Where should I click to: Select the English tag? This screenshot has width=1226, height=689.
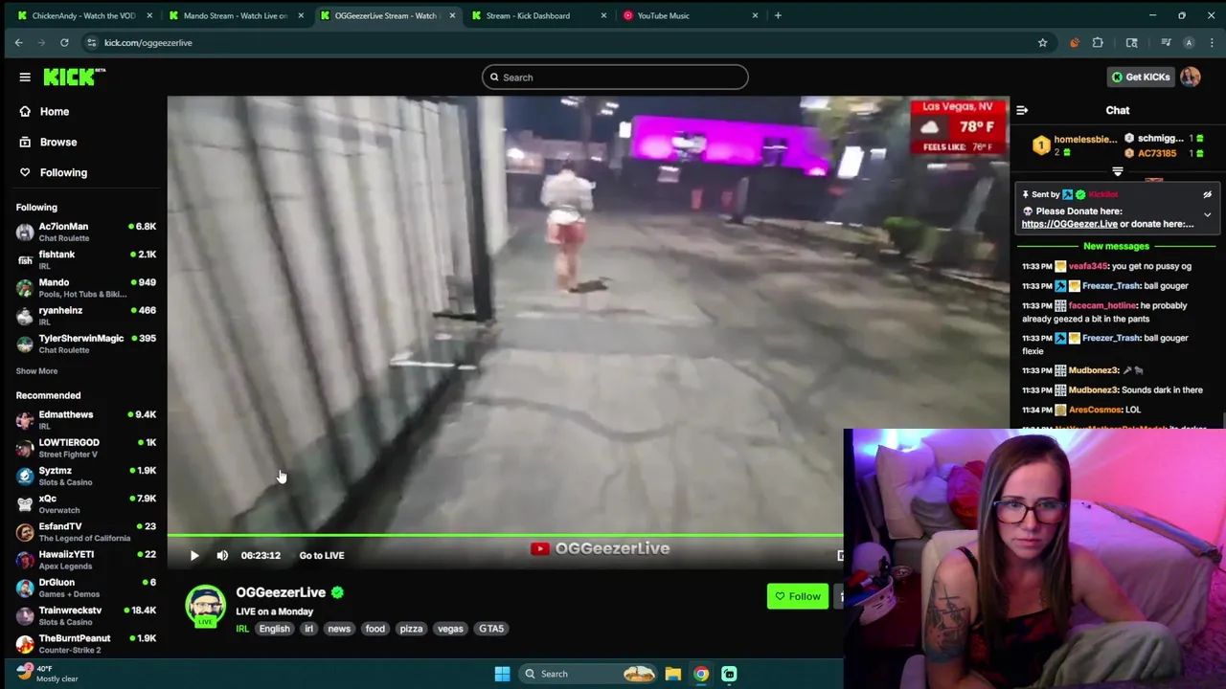coord(274,629)
